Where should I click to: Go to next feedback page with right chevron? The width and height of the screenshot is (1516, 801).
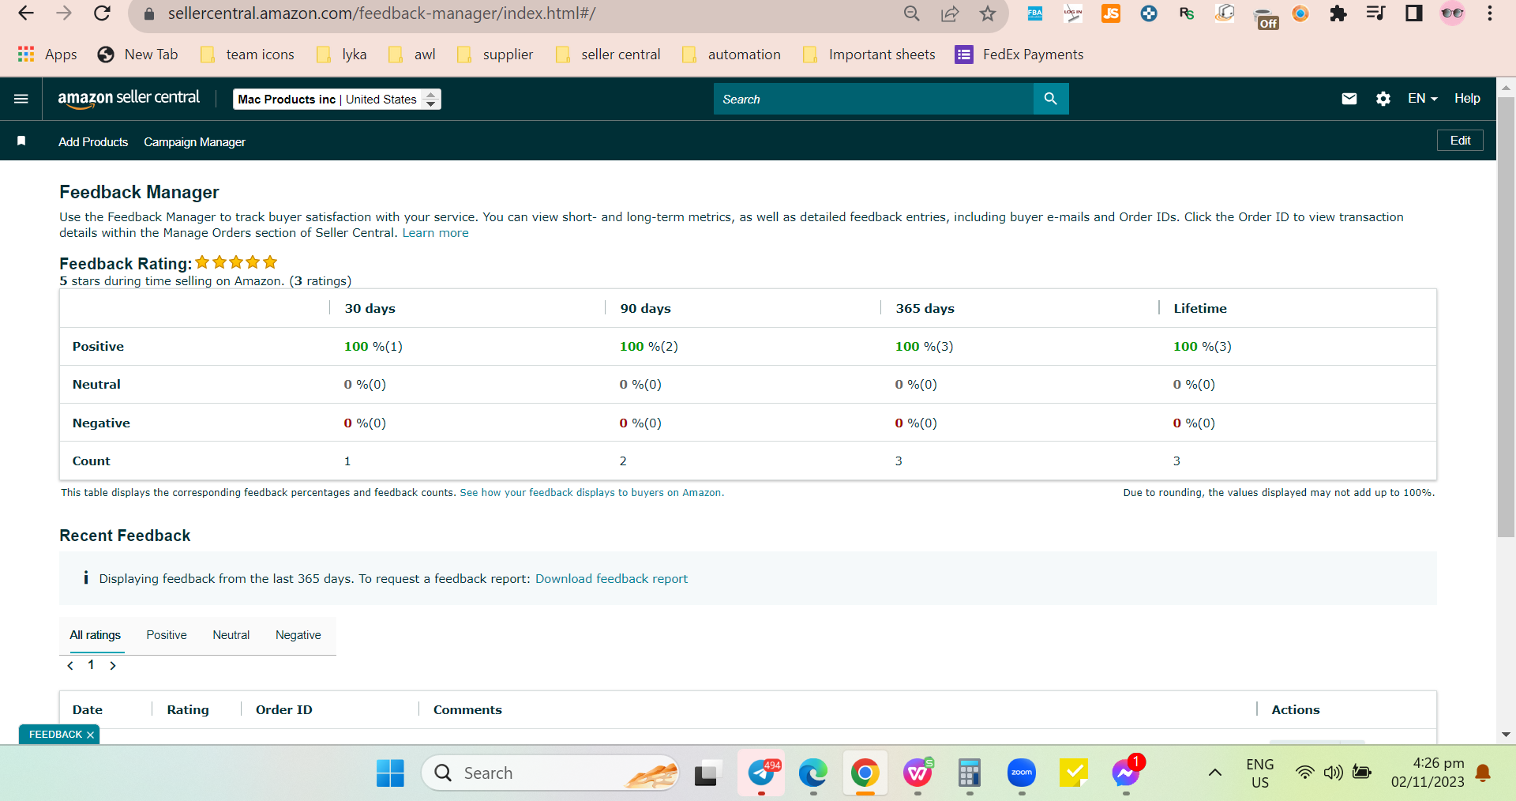pyautogui.click(x=113, y=666)
